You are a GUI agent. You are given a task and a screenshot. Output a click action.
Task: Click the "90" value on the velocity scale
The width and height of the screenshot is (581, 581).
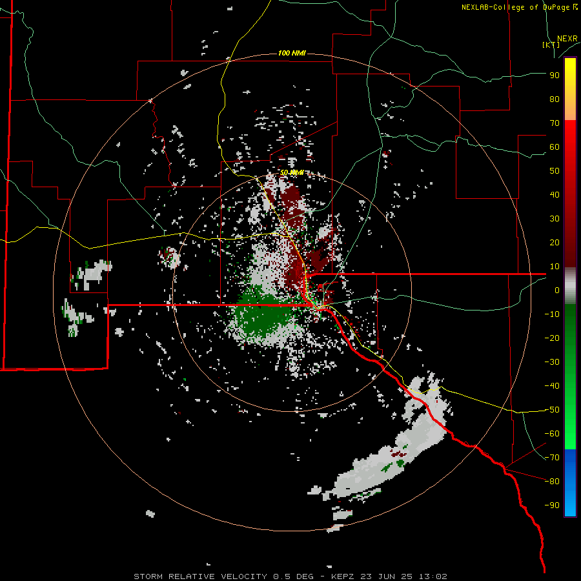pos(555,76)
